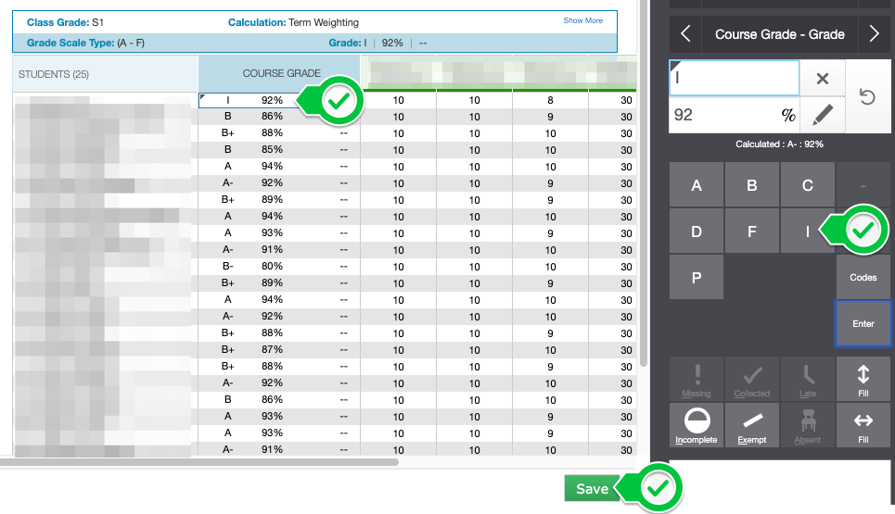Click the percent value field showing 92
This screenshot has height=514, width=895.
723,115
